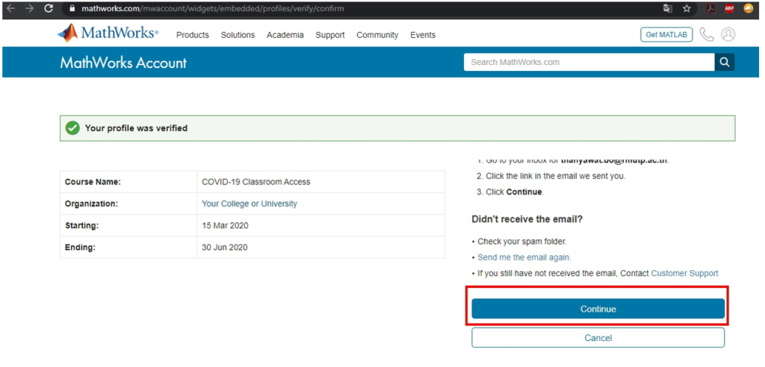Open the Solutions menu
The image size is (765, 367).
point(238,35)
